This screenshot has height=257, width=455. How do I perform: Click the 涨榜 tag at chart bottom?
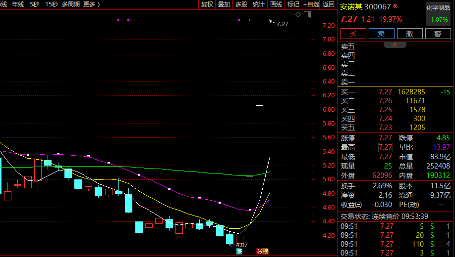tap(262, 252)
